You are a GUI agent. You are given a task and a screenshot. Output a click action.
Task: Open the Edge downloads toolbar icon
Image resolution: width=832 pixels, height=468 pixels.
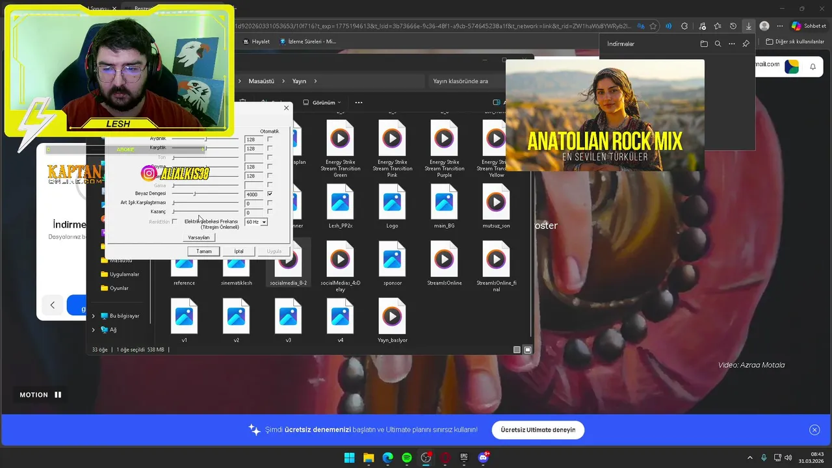click(749, 26)
